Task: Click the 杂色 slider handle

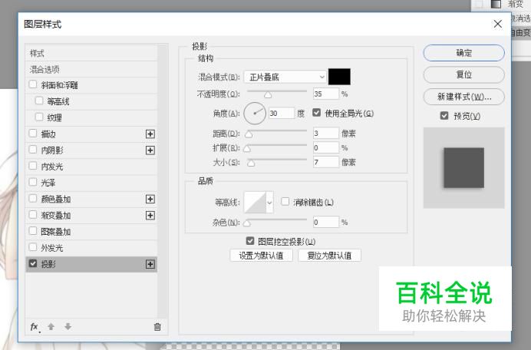Action: point(247,223)
